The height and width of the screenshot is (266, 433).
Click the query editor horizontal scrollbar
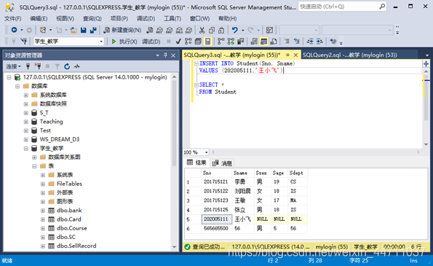click(315, 152)
